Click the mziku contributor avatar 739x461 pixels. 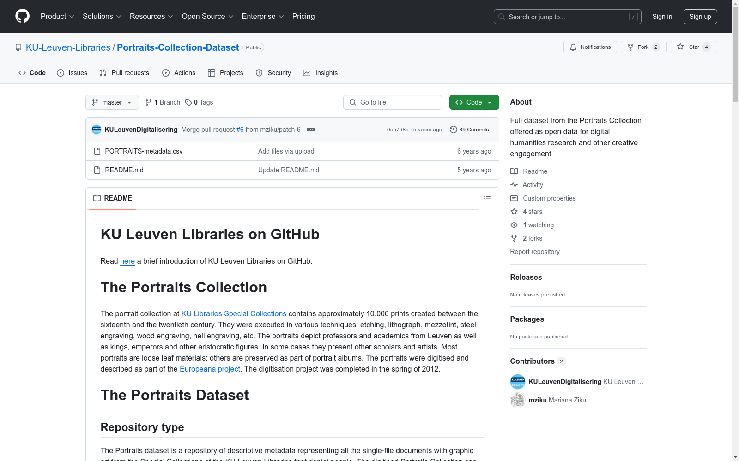[518, 400]
